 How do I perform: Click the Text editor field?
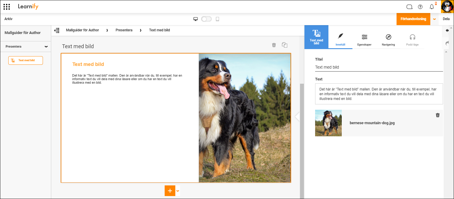[379, 94]
